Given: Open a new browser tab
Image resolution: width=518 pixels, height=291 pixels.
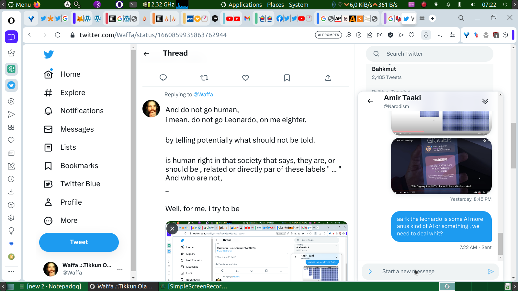Looking at the screenshot, I should pos(433,18).
